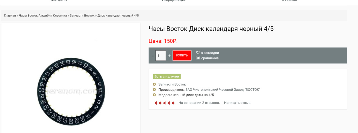The width and height of the screenshot is (358, 133).
Task: Click Написать отзыв to write review
Action: [237, 103]
